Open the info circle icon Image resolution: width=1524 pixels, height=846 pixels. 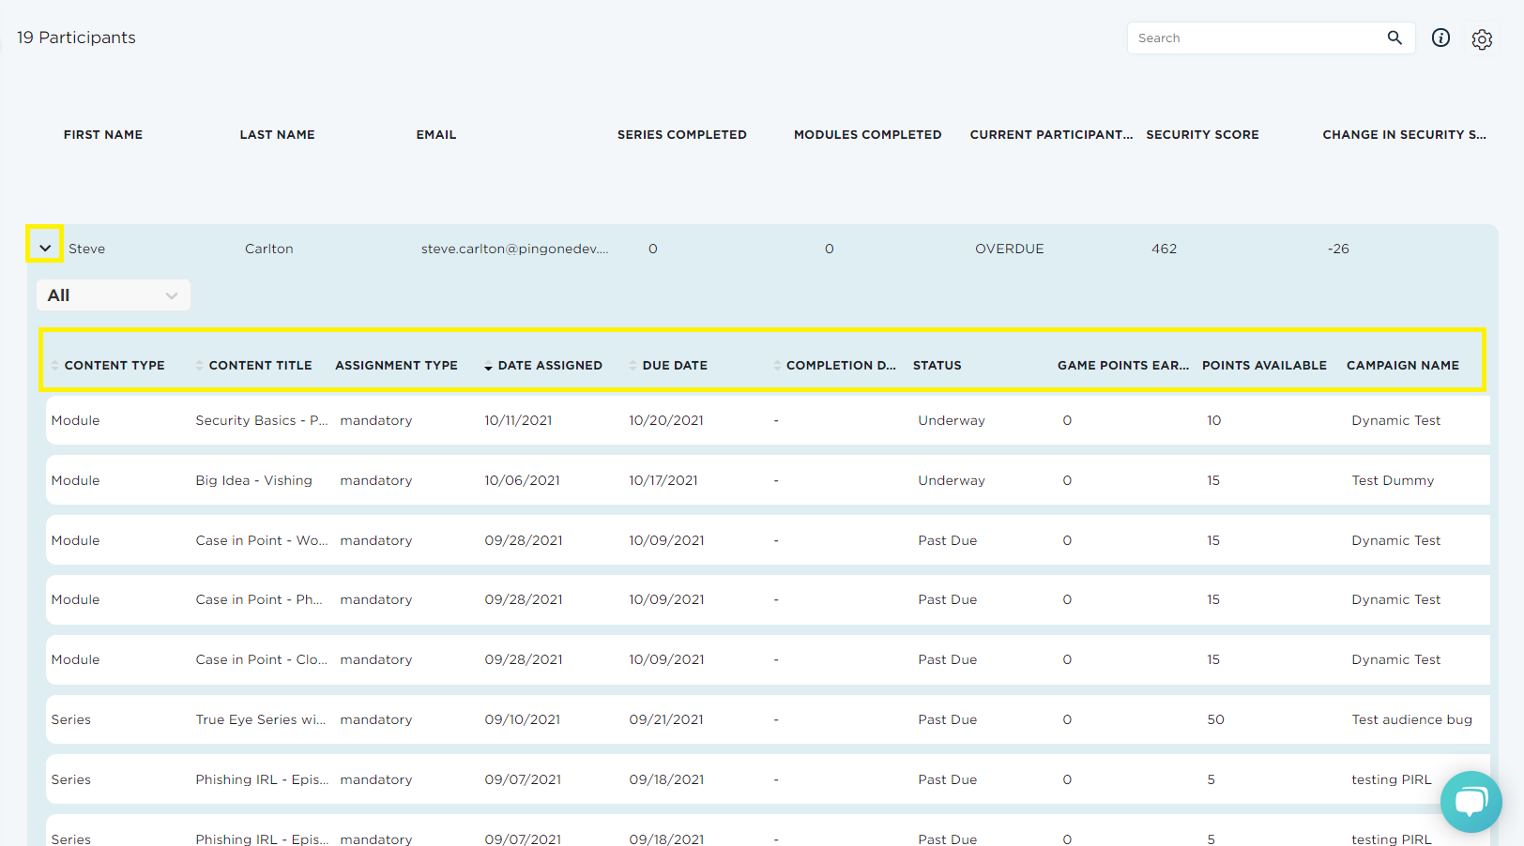click(1440, 38)
